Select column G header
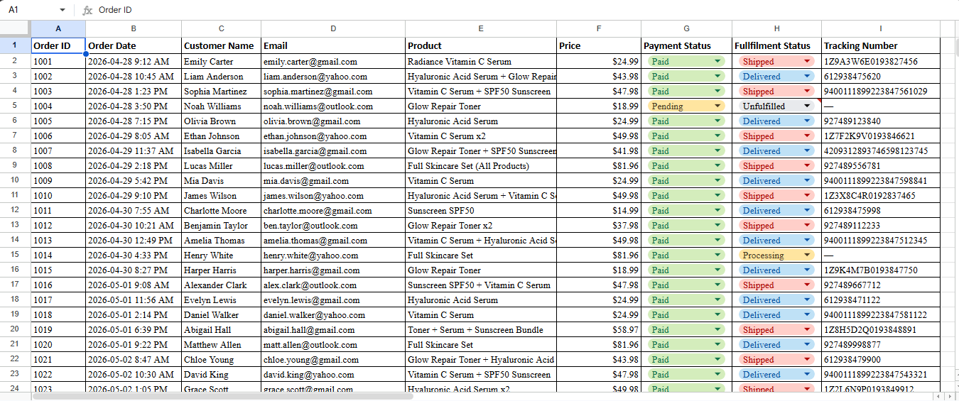 pyautogui.click(x=687, y=28)
